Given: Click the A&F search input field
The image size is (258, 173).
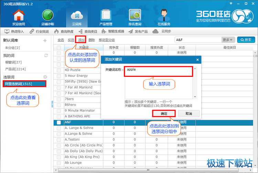Looking at the screenshot, I should [198, 40].
